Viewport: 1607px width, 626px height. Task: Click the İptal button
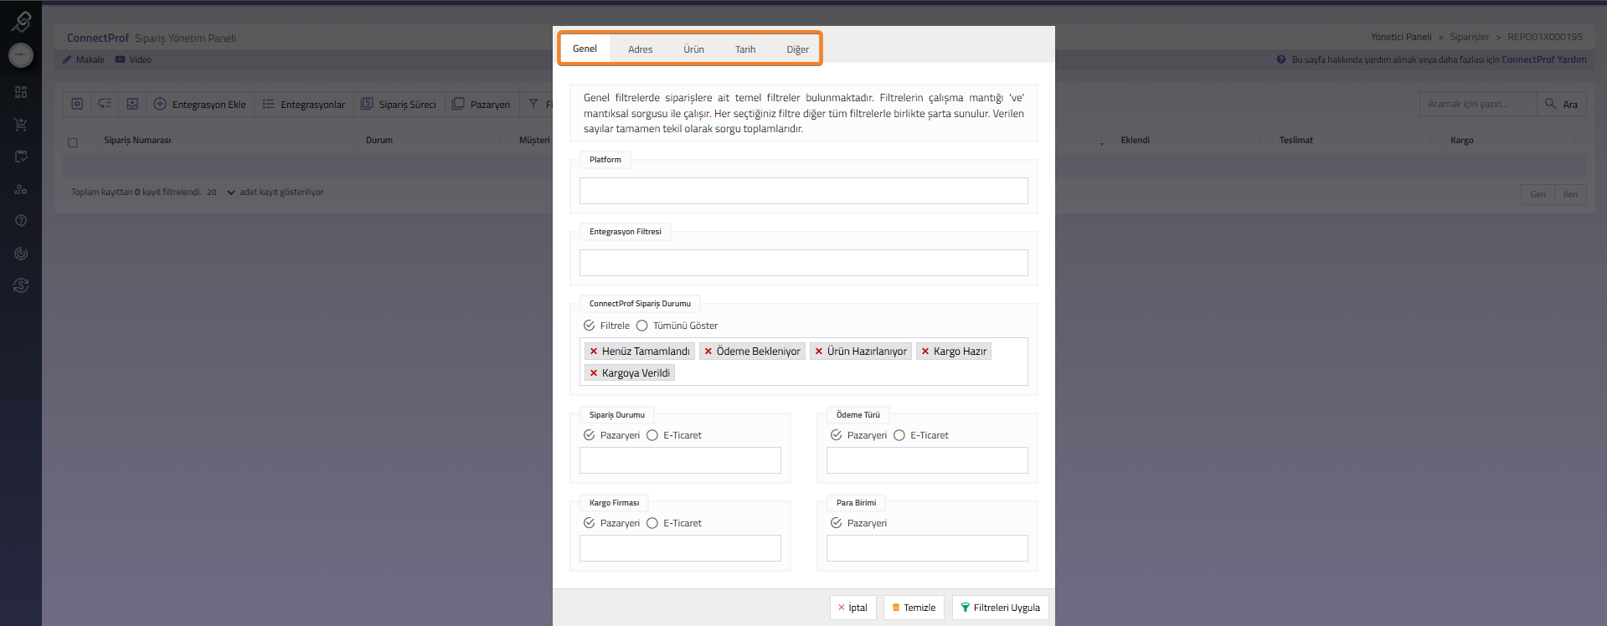tap(853, 608)
